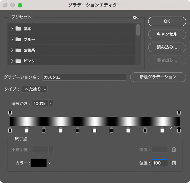This screenshot has height=183, width=190.
Task: Open the カラー swatch dropdown arrow
Action: [x=50, y=163]
